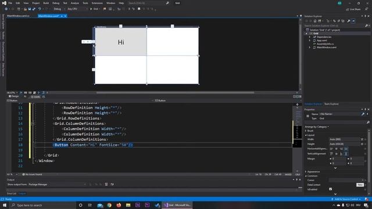Click the Solution Explorer Home icon
Image resolution: width=372 pixels, height=209 pixels.
tap(315, 21)
